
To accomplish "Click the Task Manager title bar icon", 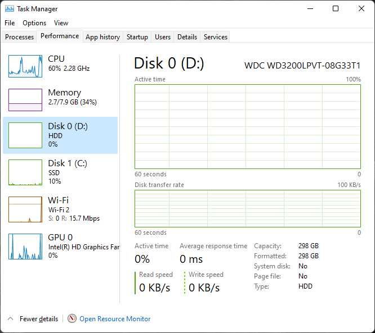I will 10,9.
